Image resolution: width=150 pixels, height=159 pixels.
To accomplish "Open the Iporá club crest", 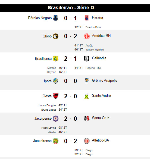I will (x=55, y=81).
